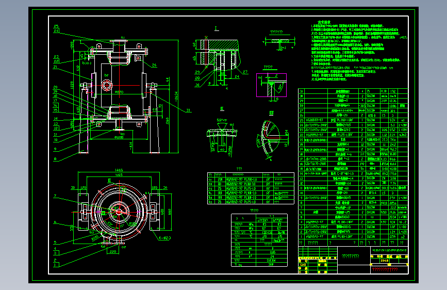Pick the 220 nozzle spacing dimension
Screen dimensions: 447x290
(x=113, y=251)
